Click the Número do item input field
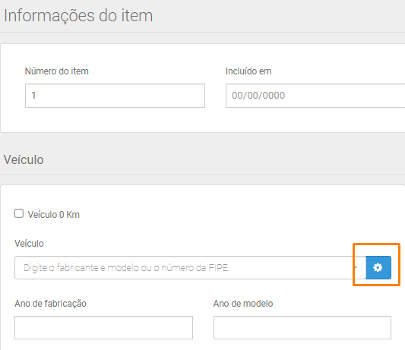Viewport: 405px width, 350px height. click(x=115, y=96)
